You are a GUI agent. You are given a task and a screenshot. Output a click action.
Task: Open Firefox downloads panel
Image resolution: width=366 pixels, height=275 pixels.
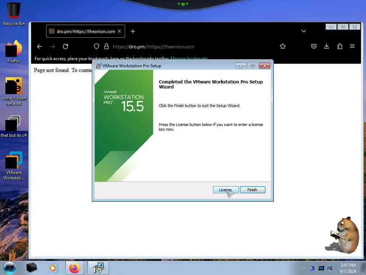(327, 46)
